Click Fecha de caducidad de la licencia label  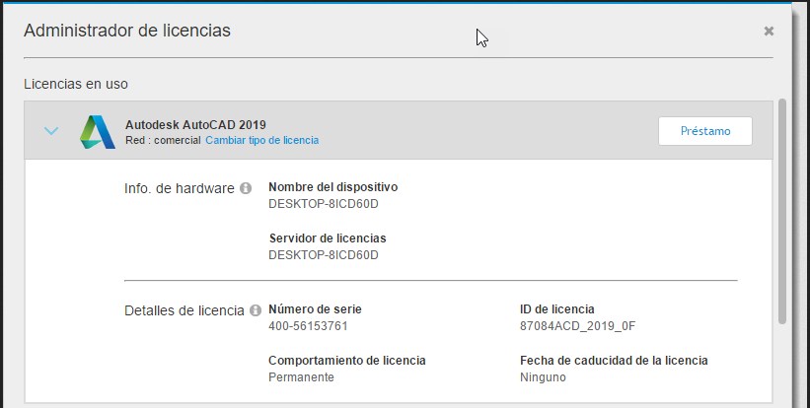point(614,361)
